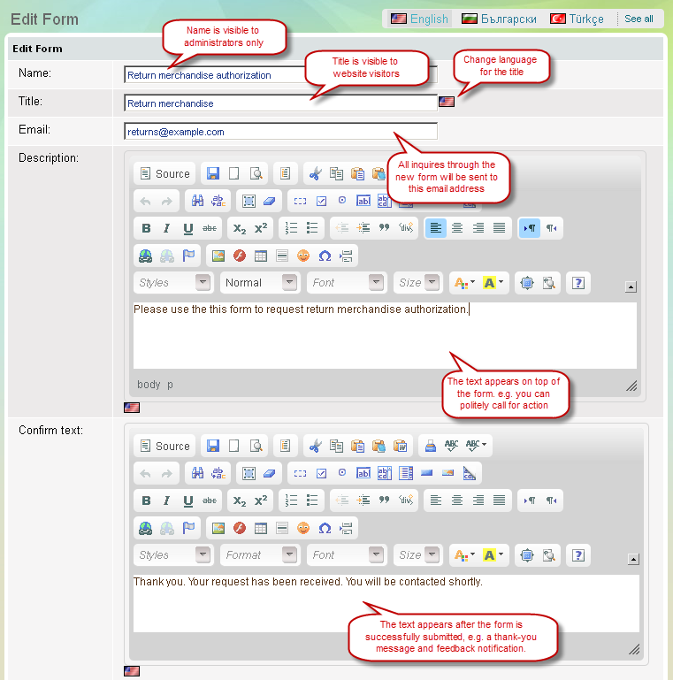Insert a table in the Description editor

coord(261,256)
